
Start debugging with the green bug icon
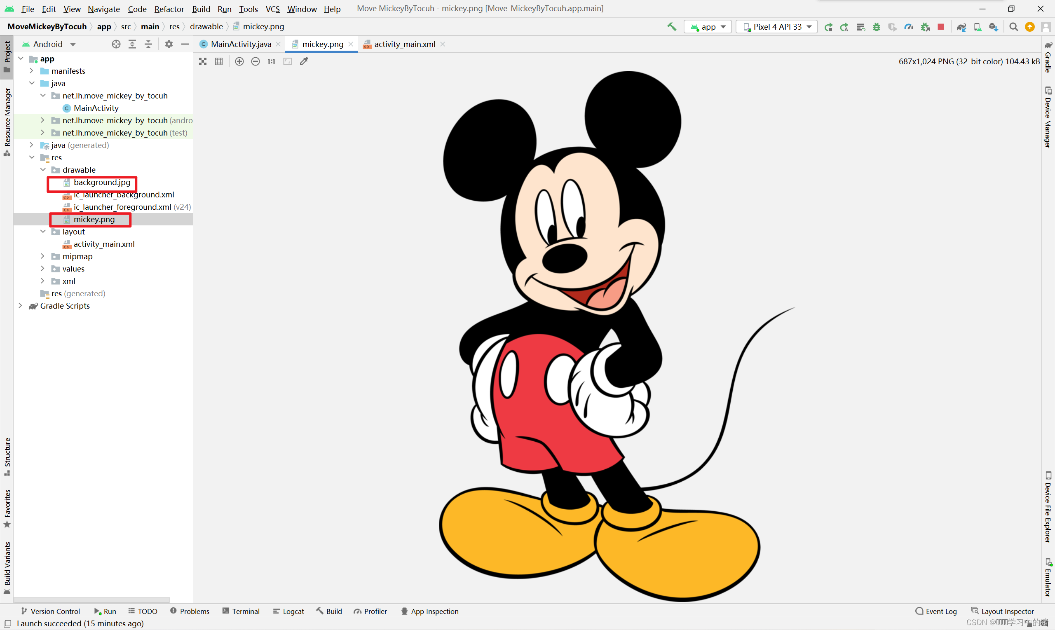click(877, 27)
